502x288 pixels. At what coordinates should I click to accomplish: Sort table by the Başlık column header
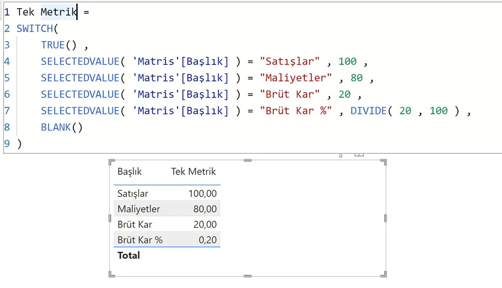[x=130, y=172]
